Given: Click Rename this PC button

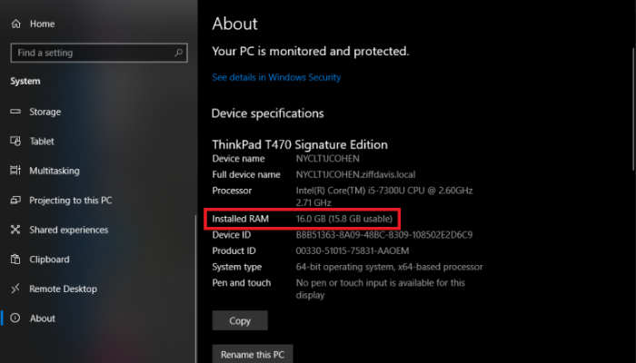Looking at the screenshot, I should (x=253, y=353).
